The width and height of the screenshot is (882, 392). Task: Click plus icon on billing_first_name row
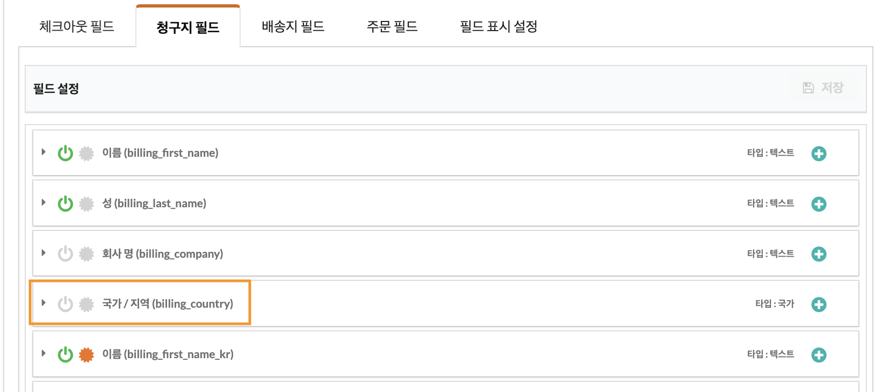(819, 154)
